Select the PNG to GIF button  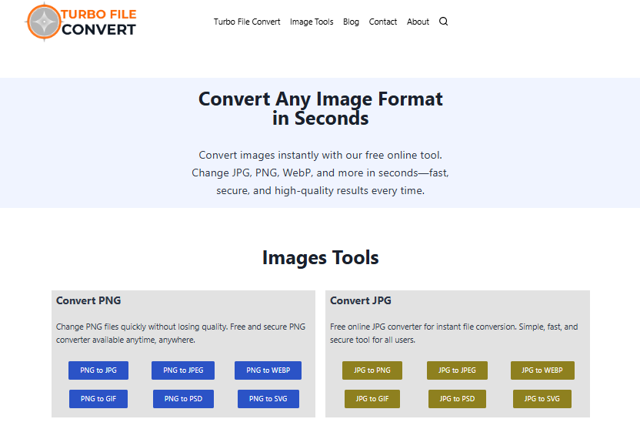point(98,399)
